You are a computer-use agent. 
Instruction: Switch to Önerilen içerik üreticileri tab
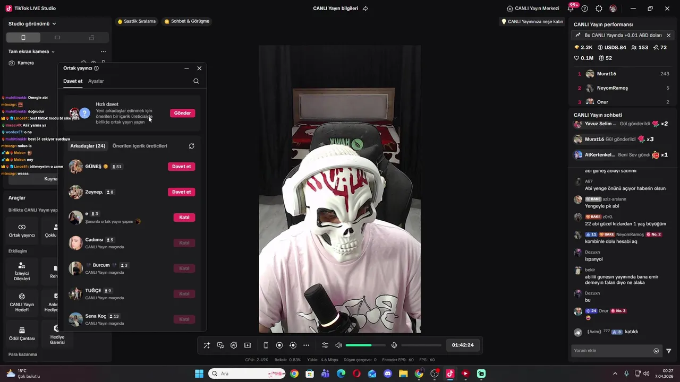(x=140, y=146)
